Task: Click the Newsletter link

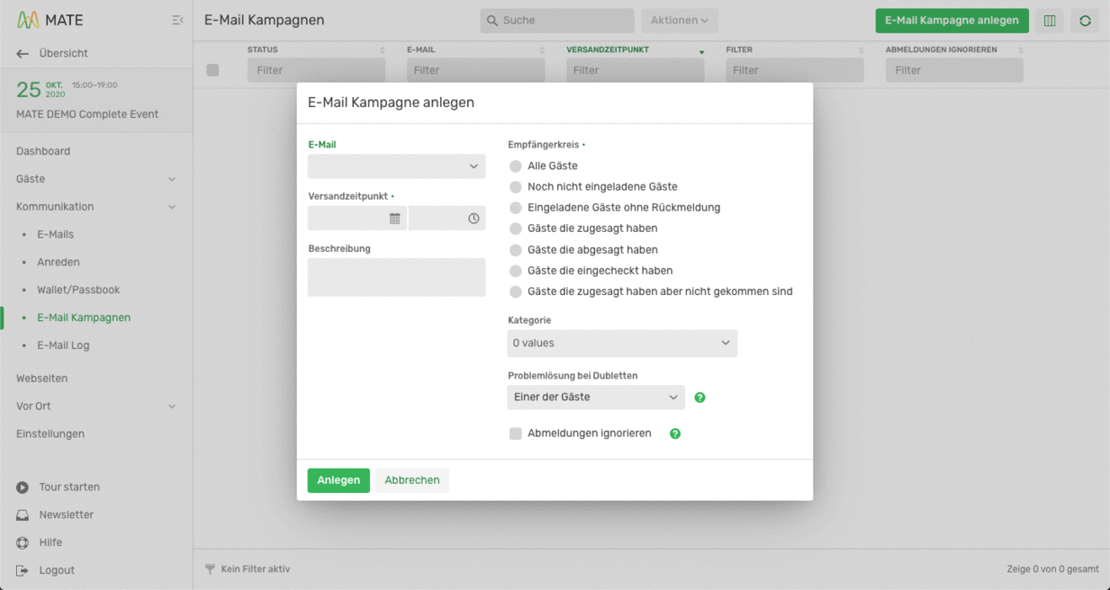Action: pyautogui.click(x=67, y=515)
